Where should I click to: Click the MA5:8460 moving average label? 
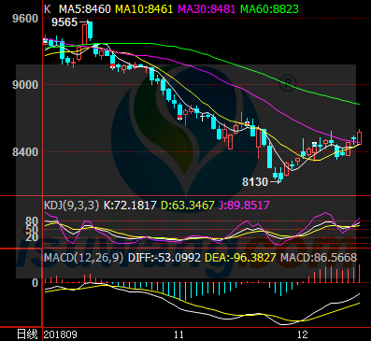tap(85, 8)
